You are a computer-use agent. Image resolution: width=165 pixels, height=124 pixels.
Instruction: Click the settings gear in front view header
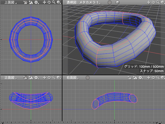tap(36, 78)
